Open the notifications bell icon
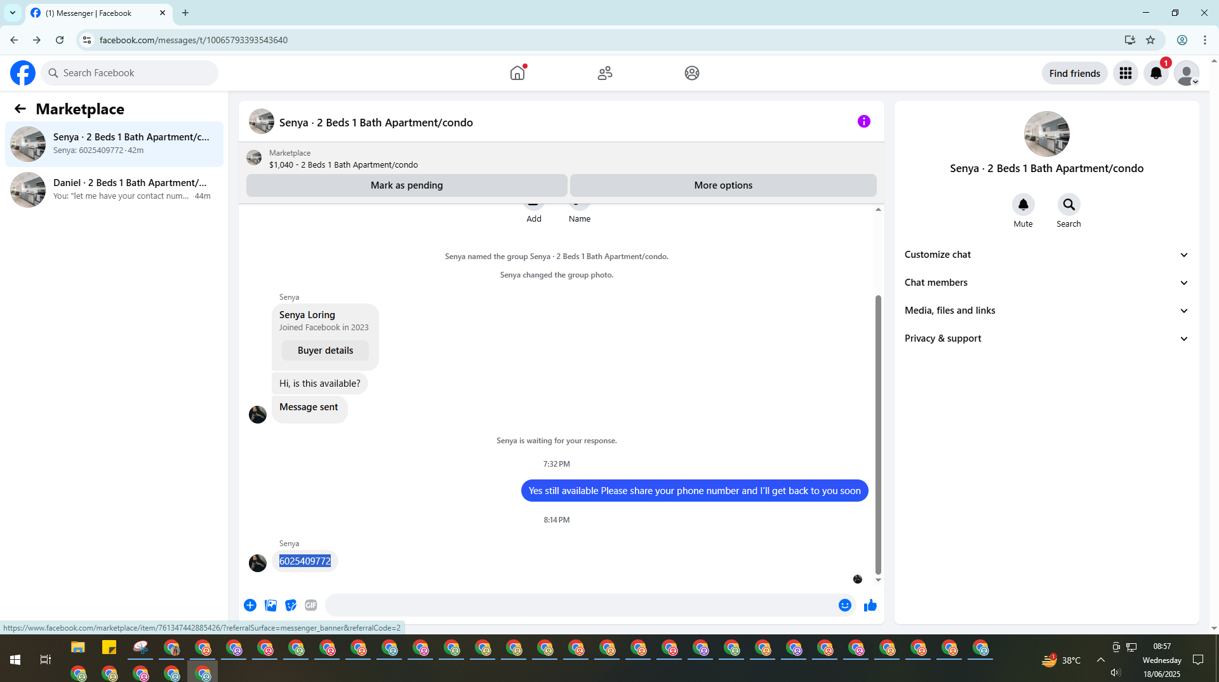 click(1156, 73)
